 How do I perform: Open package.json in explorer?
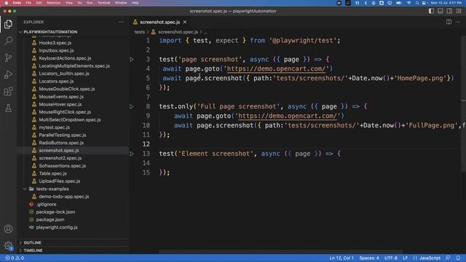tap(50, 220)
